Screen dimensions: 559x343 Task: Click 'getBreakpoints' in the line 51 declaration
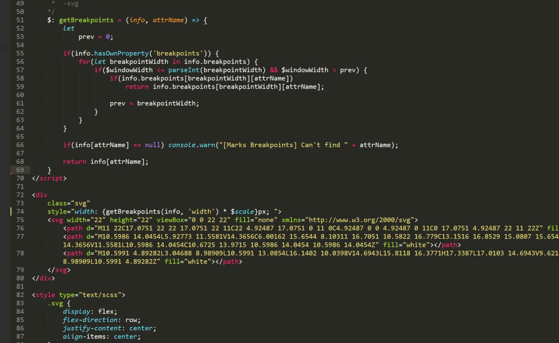86,20
